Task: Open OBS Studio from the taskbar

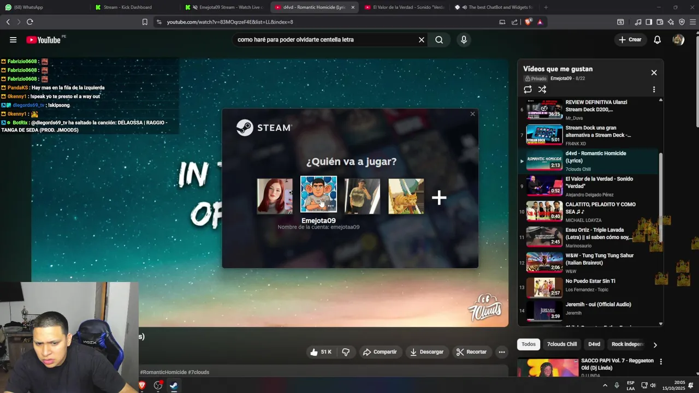Action: [158, 385]
